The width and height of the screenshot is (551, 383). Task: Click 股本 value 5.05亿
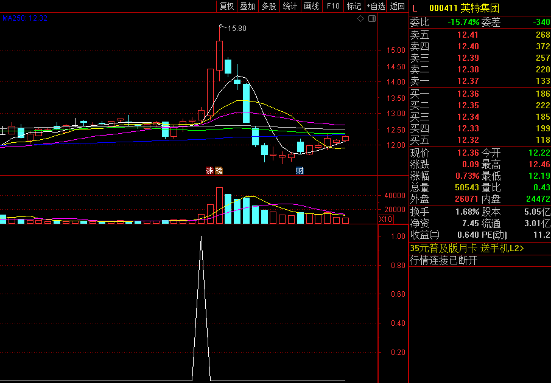(x=538, y=212)
